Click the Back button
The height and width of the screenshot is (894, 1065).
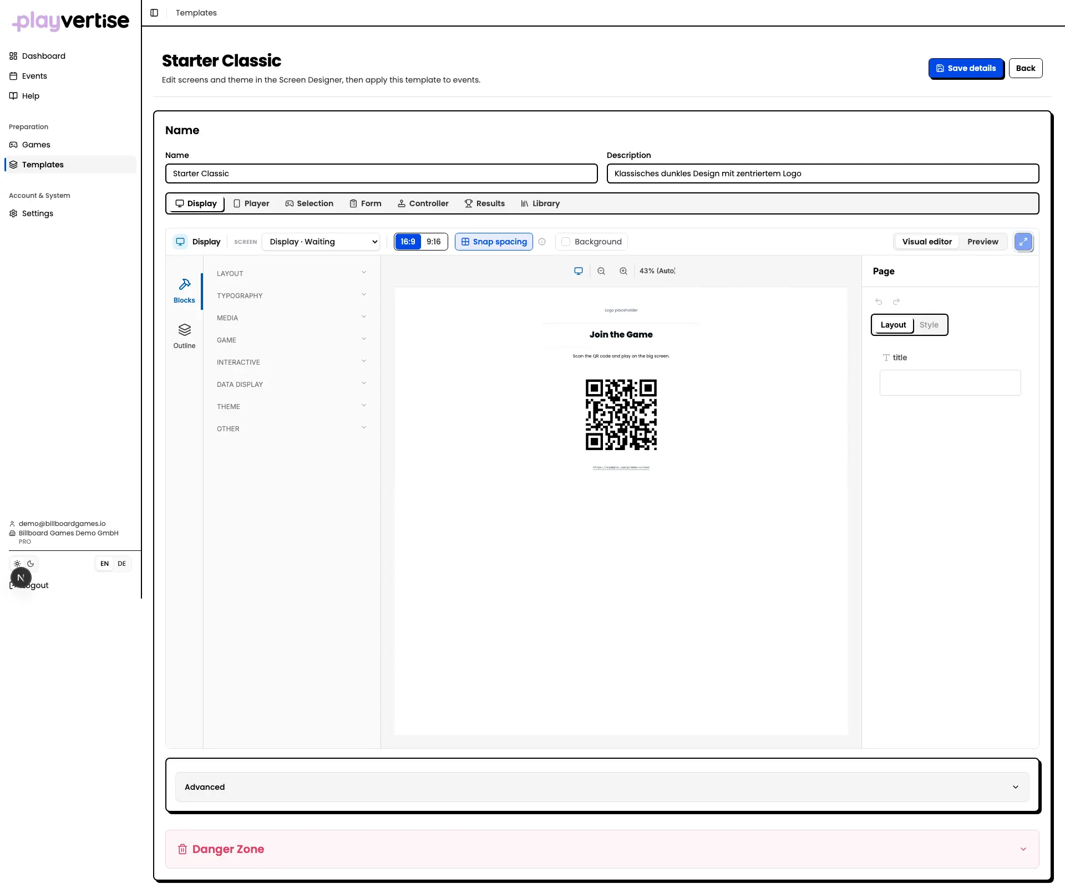click(1026, 68)
